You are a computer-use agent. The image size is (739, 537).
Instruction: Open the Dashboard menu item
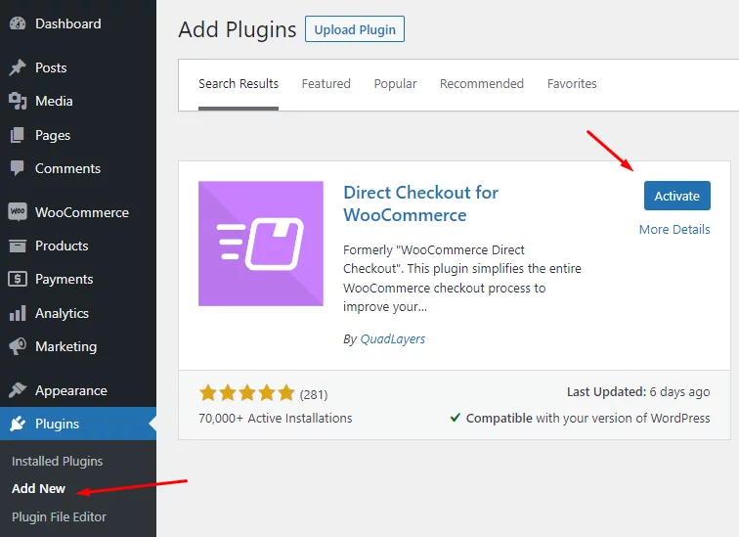(67, 23)
